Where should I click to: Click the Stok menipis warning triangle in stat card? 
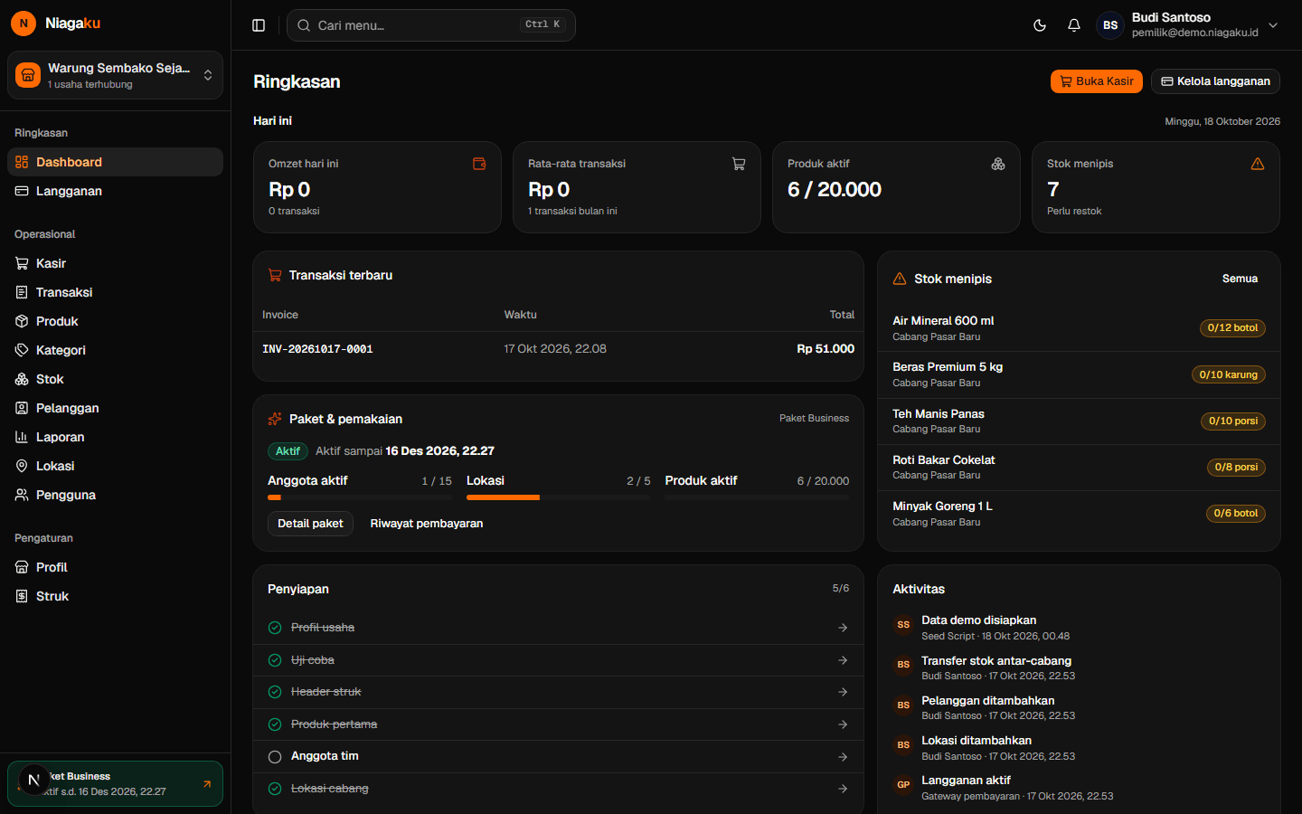point(1258,164)
